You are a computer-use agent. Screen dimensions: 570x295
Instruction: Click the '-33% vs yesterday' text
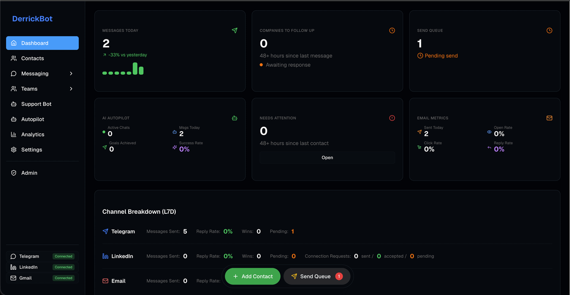click(x=128, y=55)
